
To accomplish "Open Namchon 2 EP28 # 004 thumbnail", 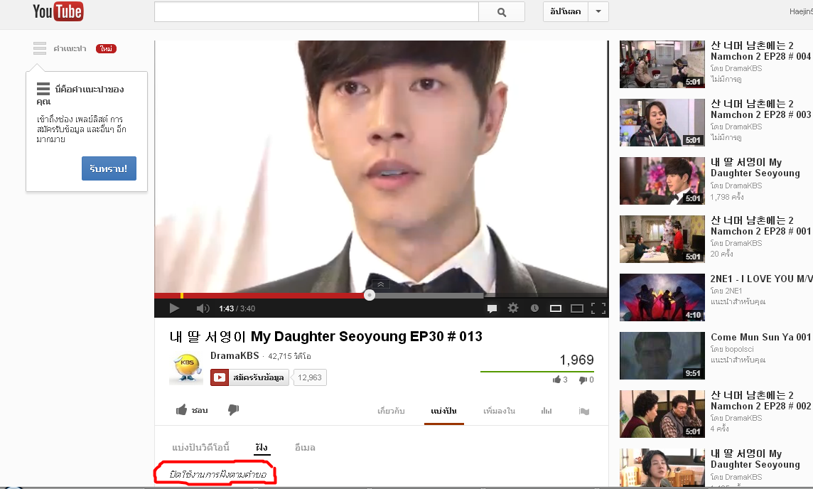I will click(662, 64).
